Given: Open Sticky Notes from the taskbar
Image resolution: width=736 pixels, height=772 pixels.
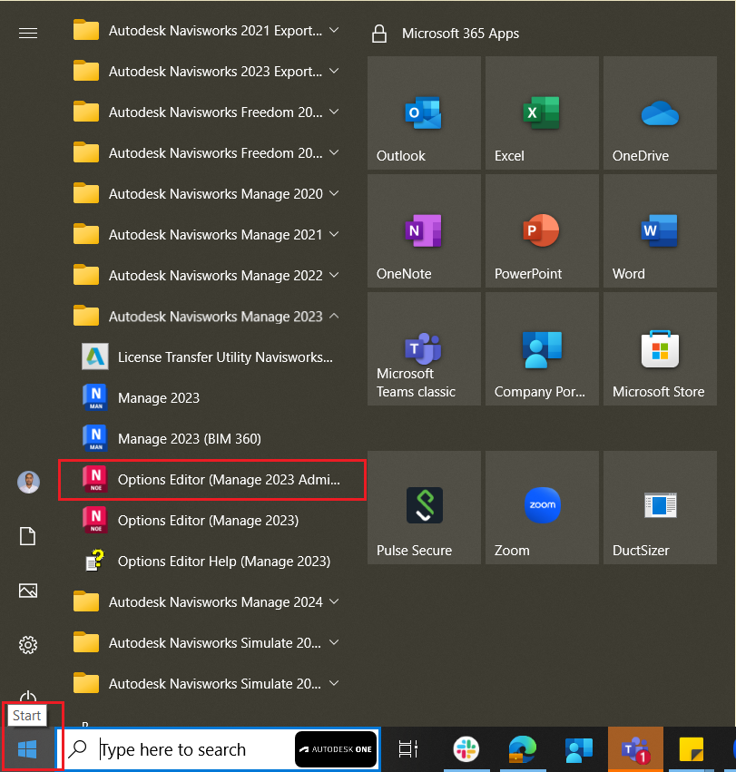Looking at the screenshot, I should [x=692, y=749].
